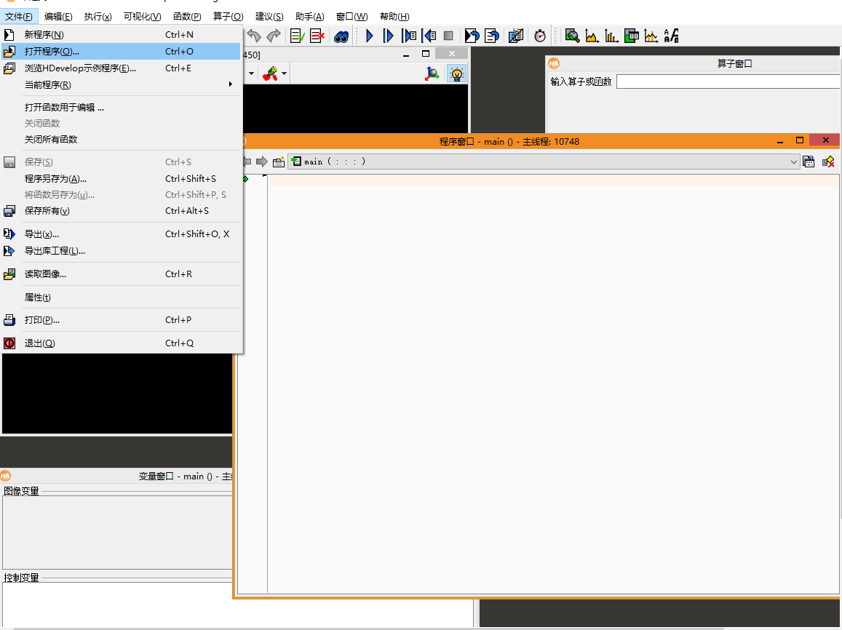Toggle the light bulb highlight button
The width and height of the screenshot is (842, 630).
[456, 73]
